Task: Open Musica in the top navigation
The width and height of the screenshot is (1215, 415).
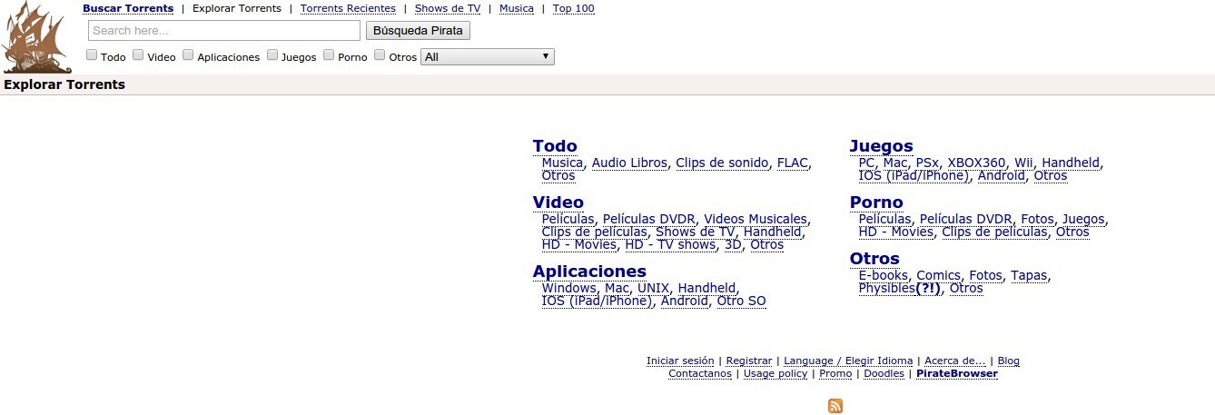Action: point(517,8)
